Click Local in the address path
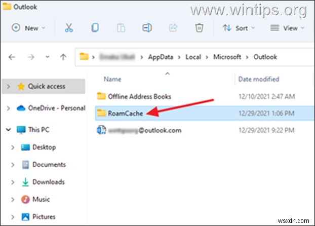315x226 pixels. pos(193,57)
